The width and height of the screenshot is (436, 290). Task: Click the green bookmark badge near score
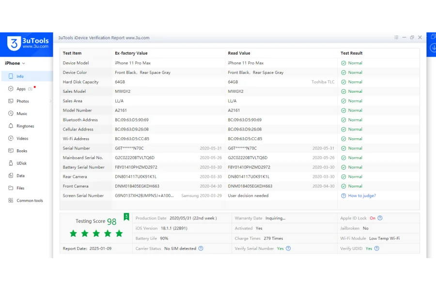(126, 217)
